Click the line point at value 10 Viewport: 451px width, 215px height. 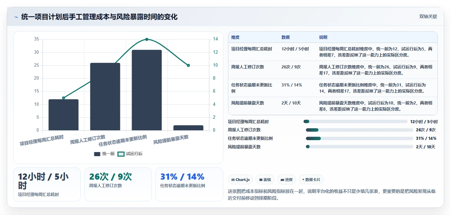point(188,65)
